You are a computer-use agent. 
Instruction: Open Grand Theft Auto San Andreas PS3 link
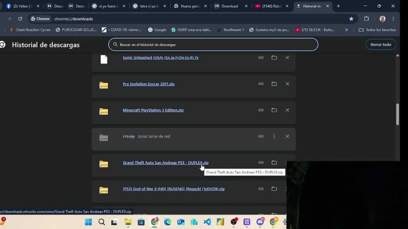(166, 163)
